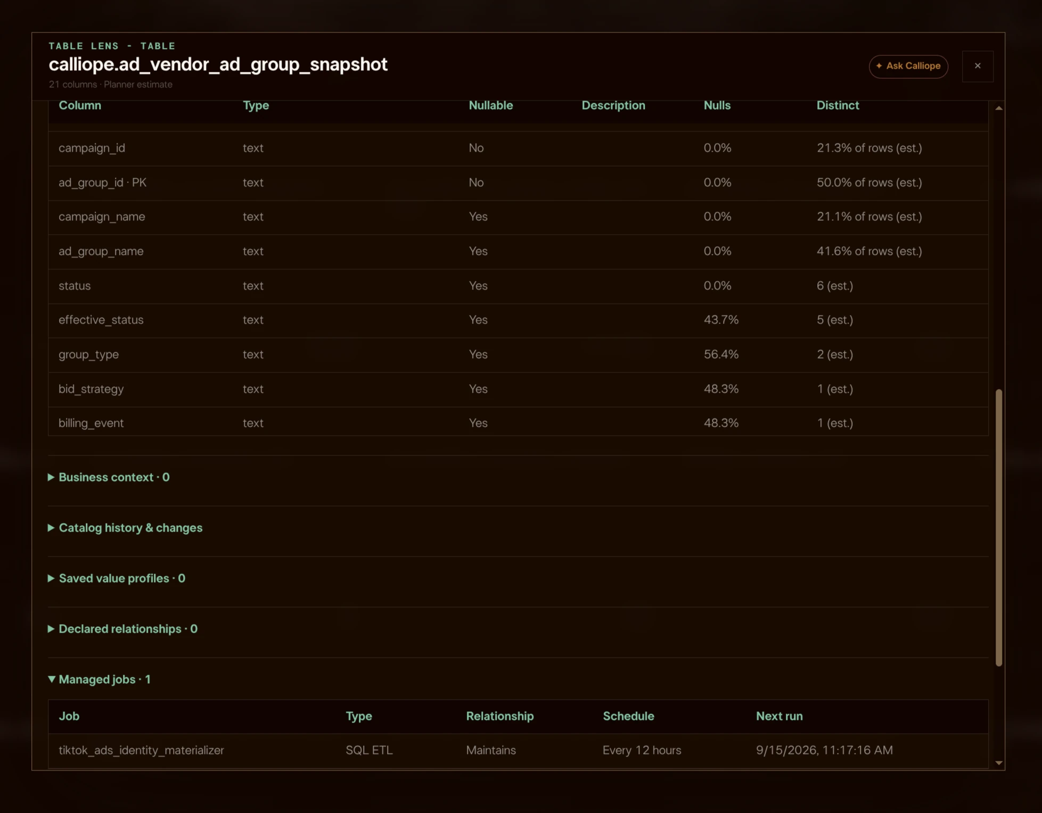Click the next run time 9/15/2026
The width and height of the screenshot is (1042, 813).
pos(824,750)
